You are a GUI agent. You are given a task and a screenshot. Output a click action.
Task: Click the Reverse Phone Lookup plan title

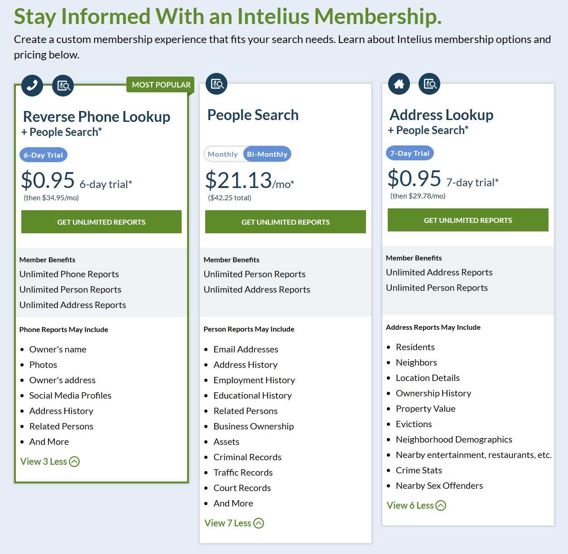96,117
